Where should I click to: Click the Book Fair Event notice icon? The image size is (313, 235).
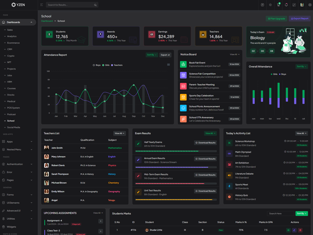click(x=183, y=64)
